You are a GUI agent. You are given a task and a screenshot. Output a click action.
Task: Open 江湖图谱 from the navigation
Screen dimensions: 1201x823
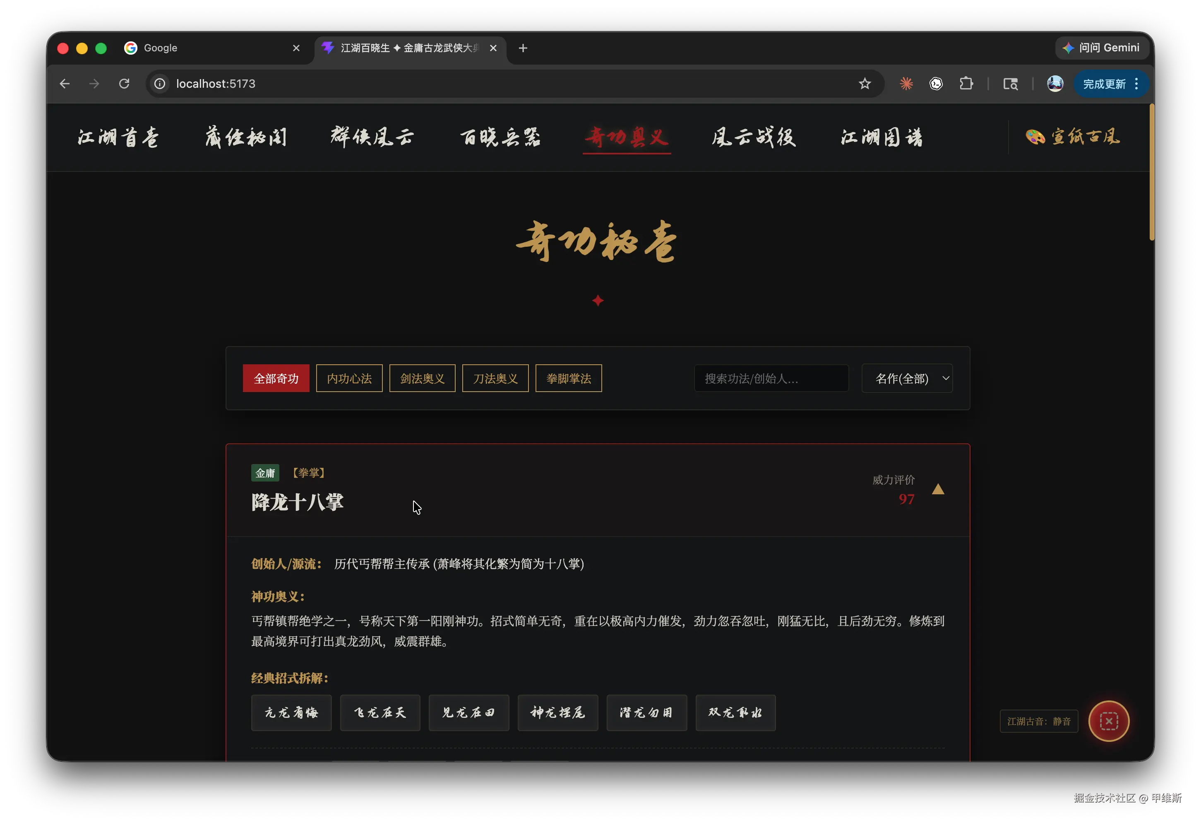[882, 137]
